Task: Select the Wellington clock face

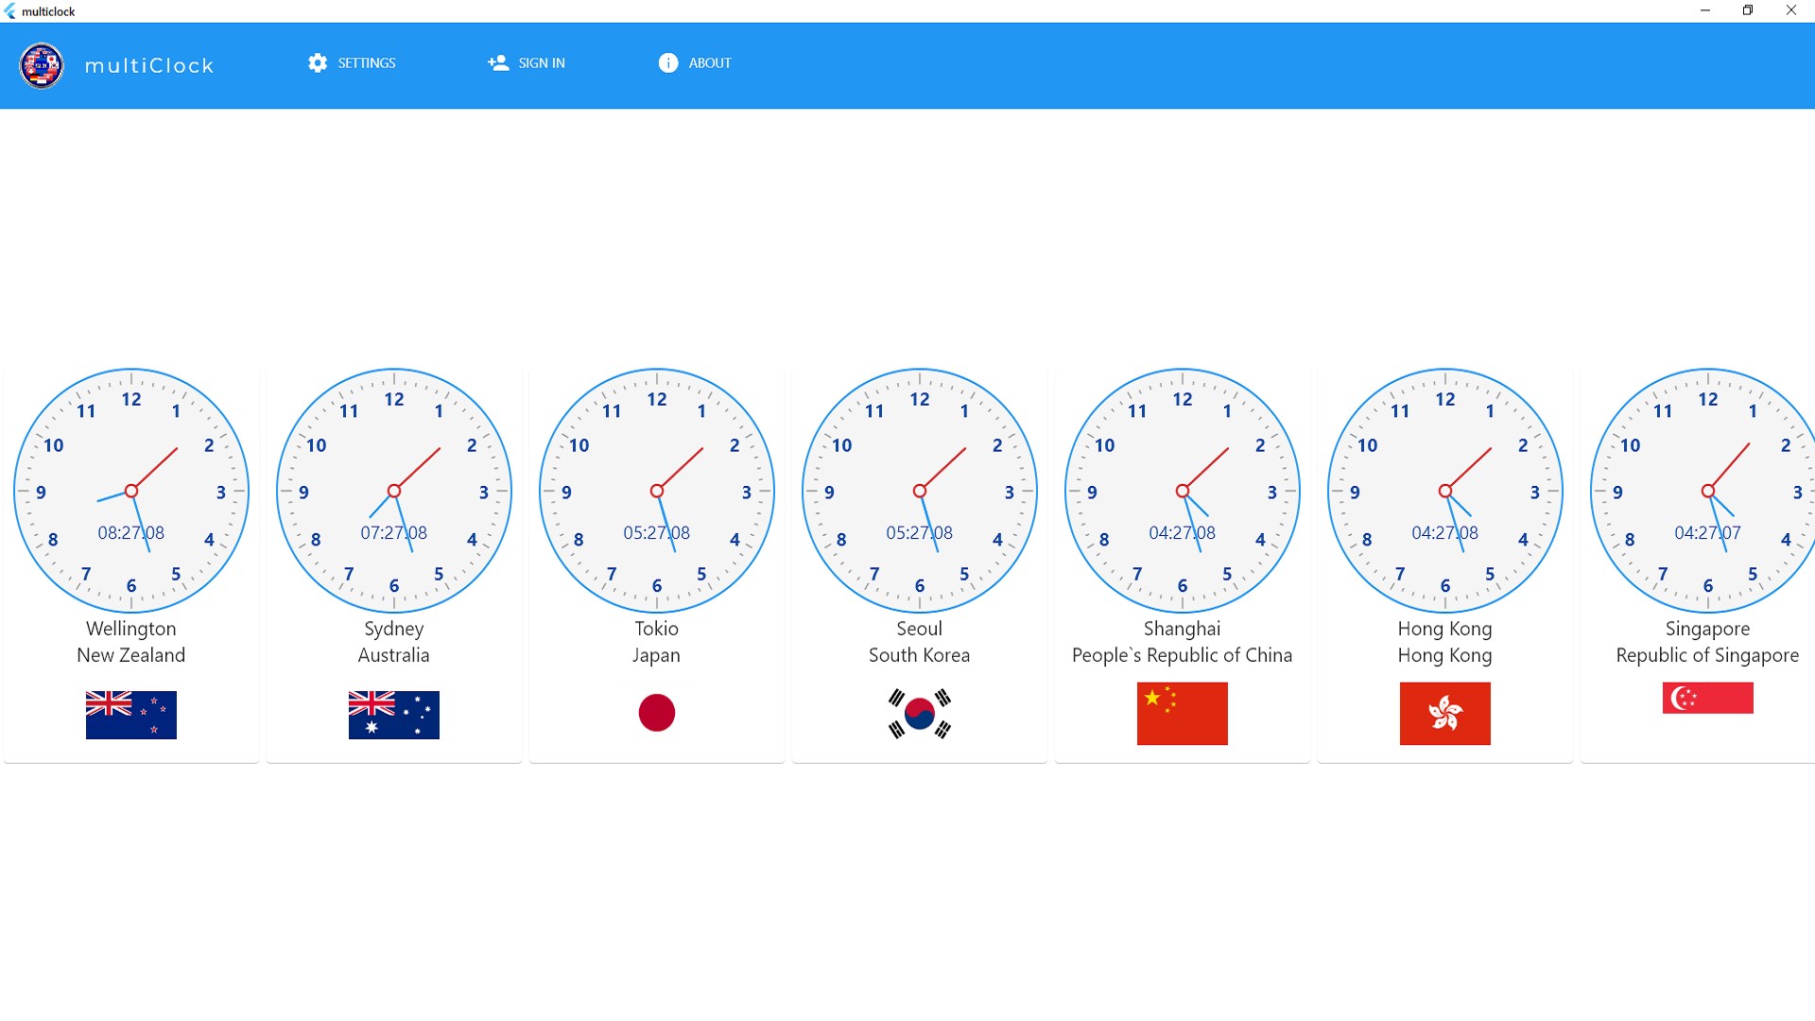Action: pos(131,491)
